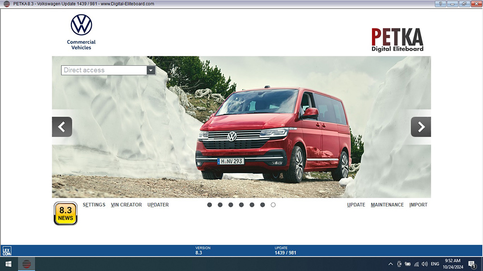Minimize the PETKA window
Image resolution: width=483 pixels, height=271 pixels.
452,4
